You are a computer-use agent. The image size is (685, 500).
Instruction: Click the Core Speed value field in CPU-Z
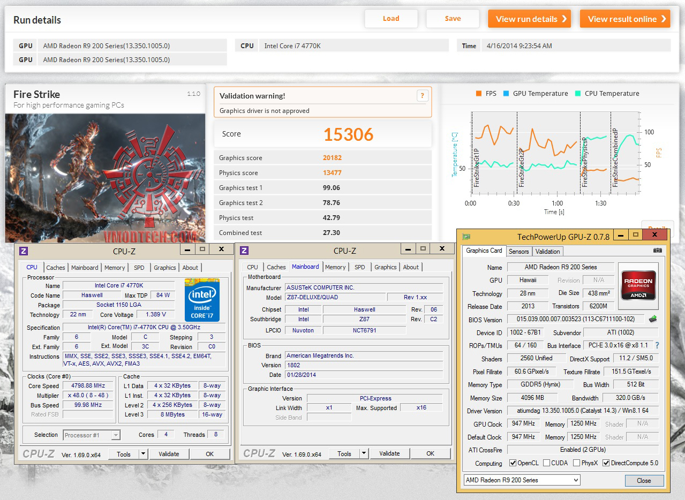click(x=88, y=385)
